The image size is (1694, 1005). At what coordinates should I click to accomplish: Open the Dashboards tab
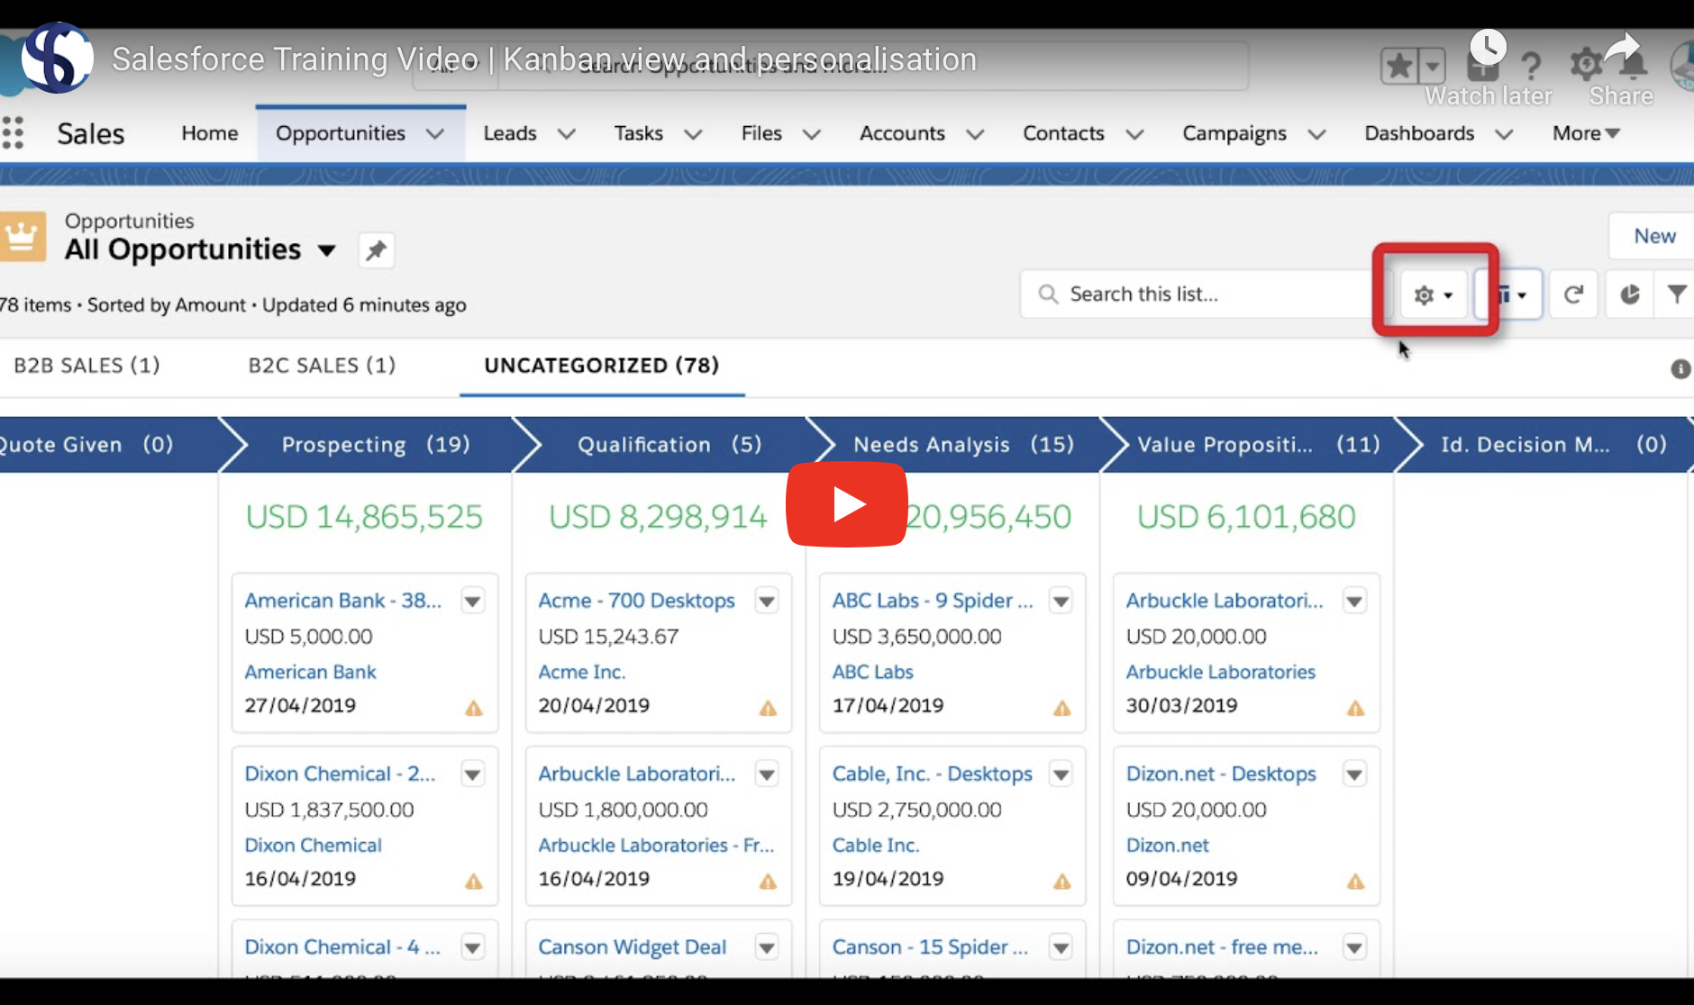tap(1419, 133)
